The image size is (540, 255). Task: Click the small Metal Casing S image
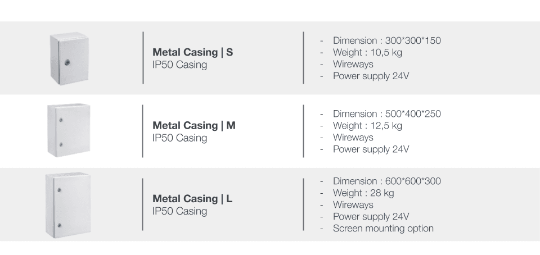[69, 58]
